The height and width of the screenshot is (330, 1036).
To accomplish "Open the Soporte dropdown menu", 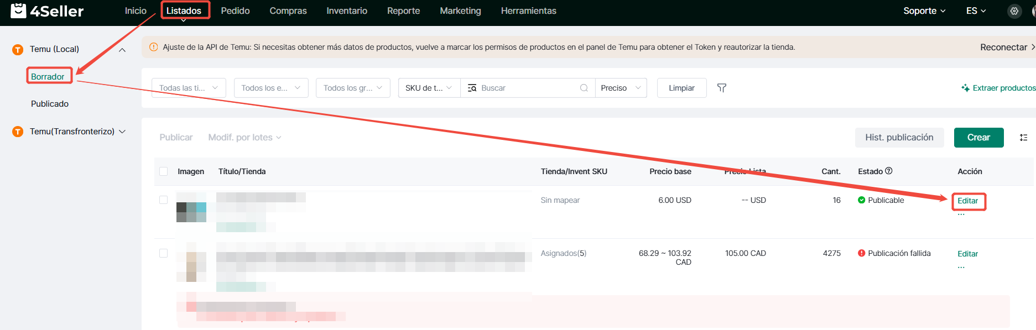I will coord(924,11).
